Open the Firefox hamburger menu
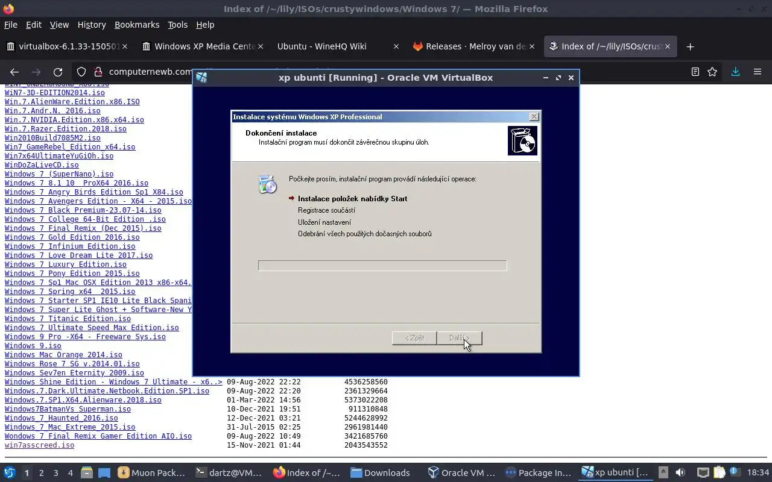Image resolution: width=772 pixels, height=482 pixels. click(x=758, y=72)
